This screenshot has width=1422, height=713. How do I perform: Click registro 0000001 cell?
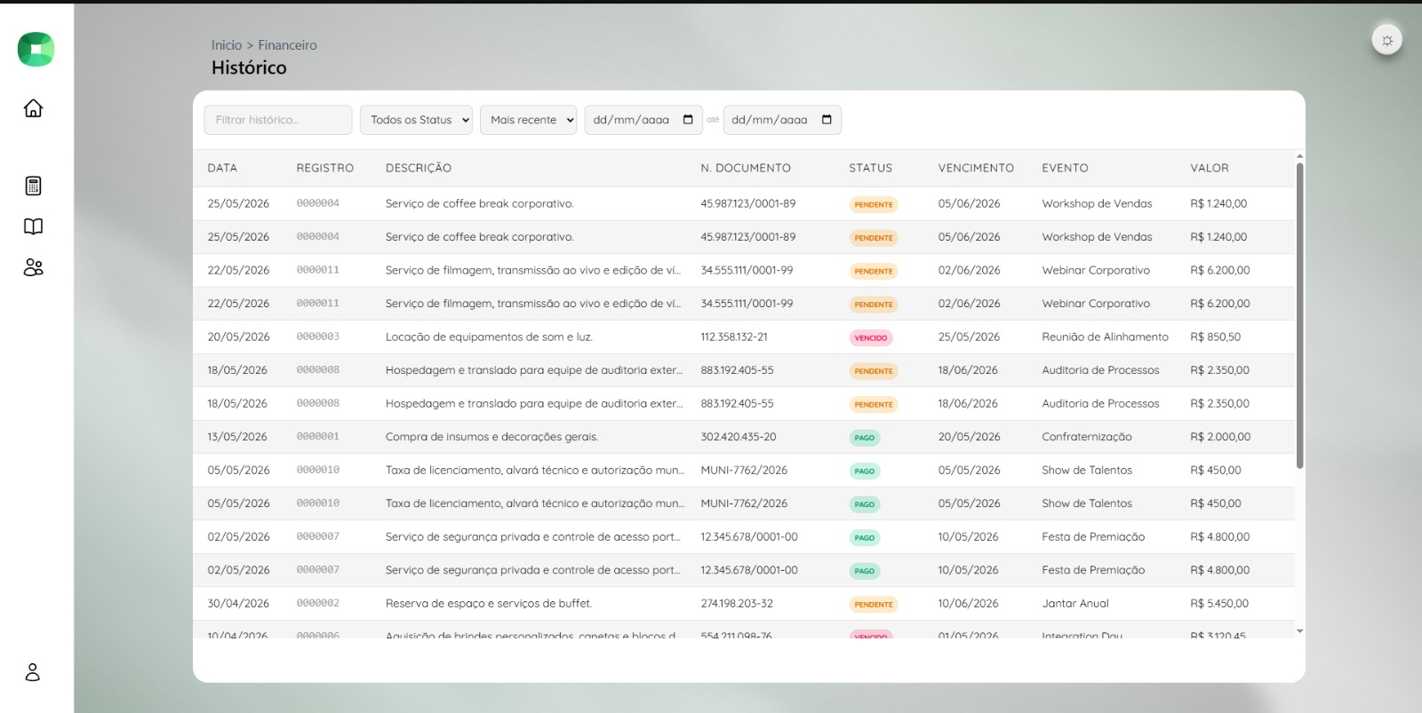pos(317,437)
